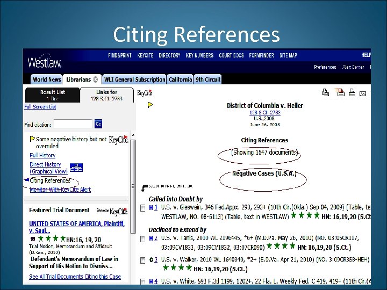The height and width of the screenshot is (290, 387).
Task: Open the UNITED STATES OF AMERICA v. Saul link
Action: coord(77,227)
